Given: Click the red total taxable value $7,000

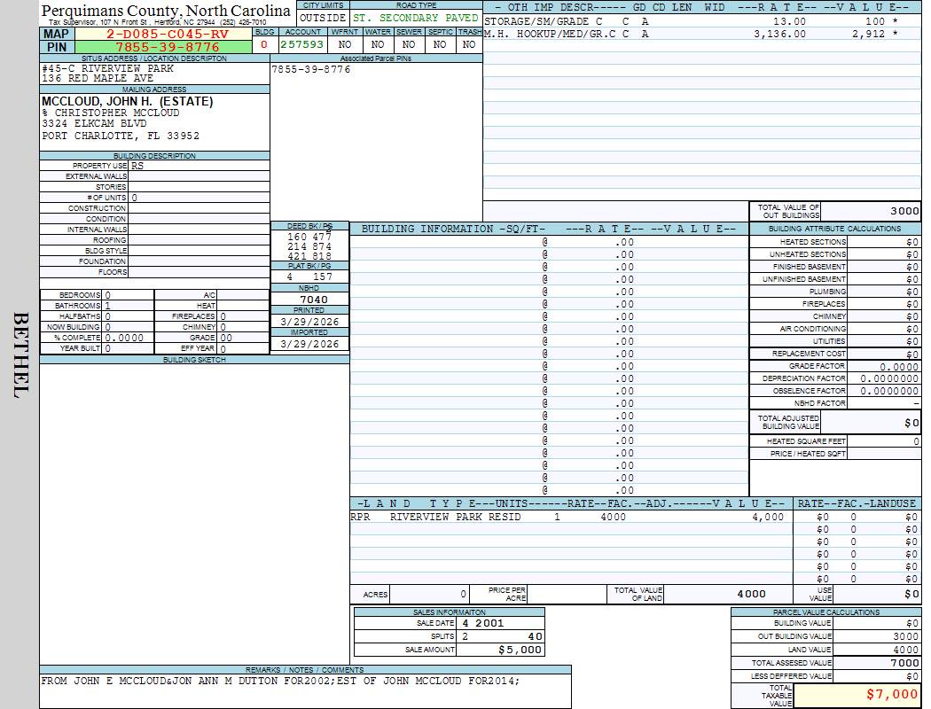Looking at the screenshot, I should coord(890,695).
